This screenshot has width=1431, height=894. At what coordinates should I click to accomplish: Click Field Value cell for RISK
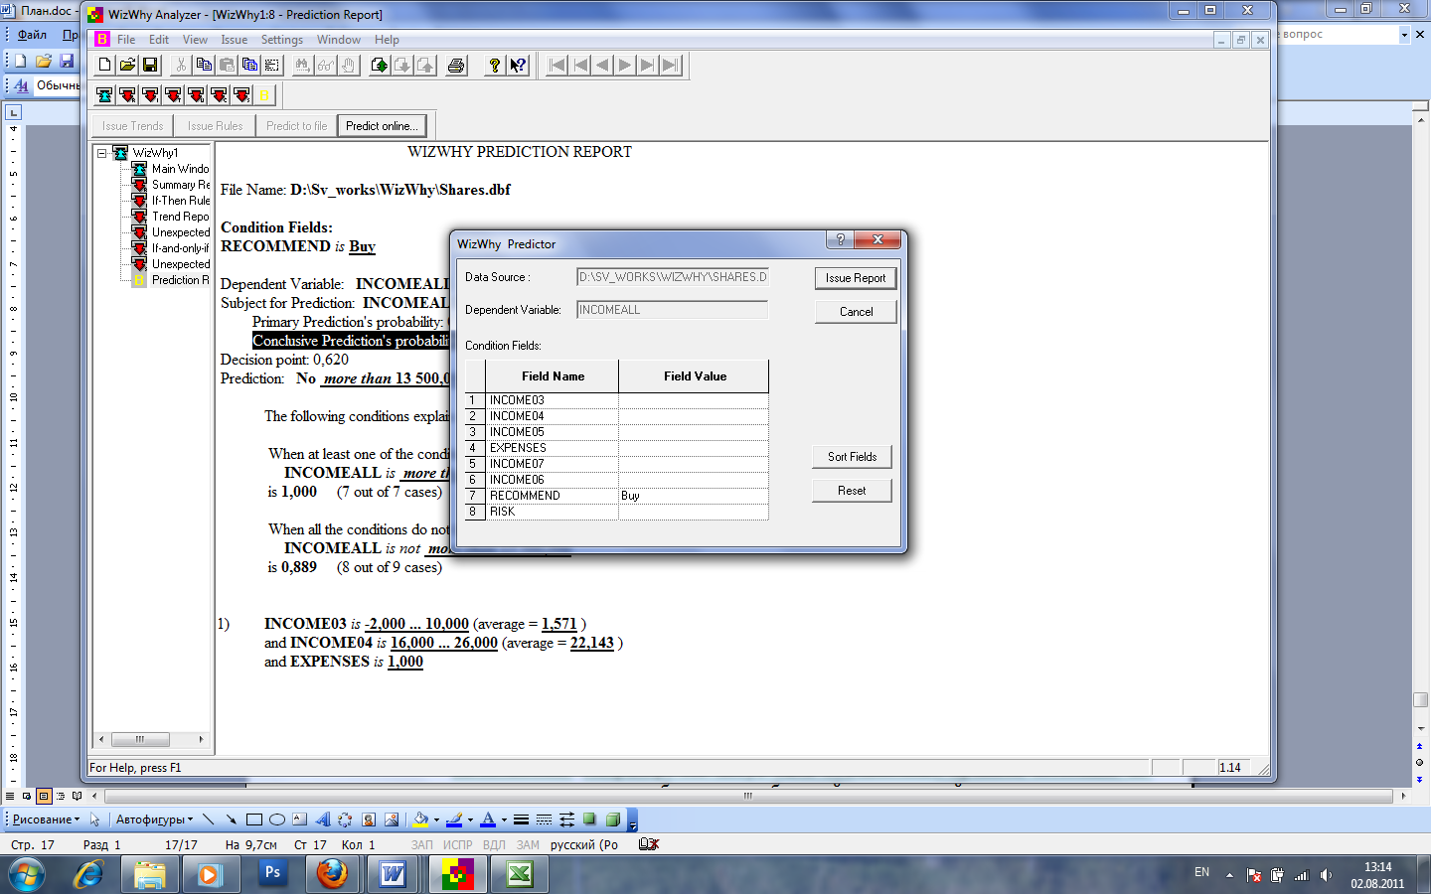(x=694, y=512)
